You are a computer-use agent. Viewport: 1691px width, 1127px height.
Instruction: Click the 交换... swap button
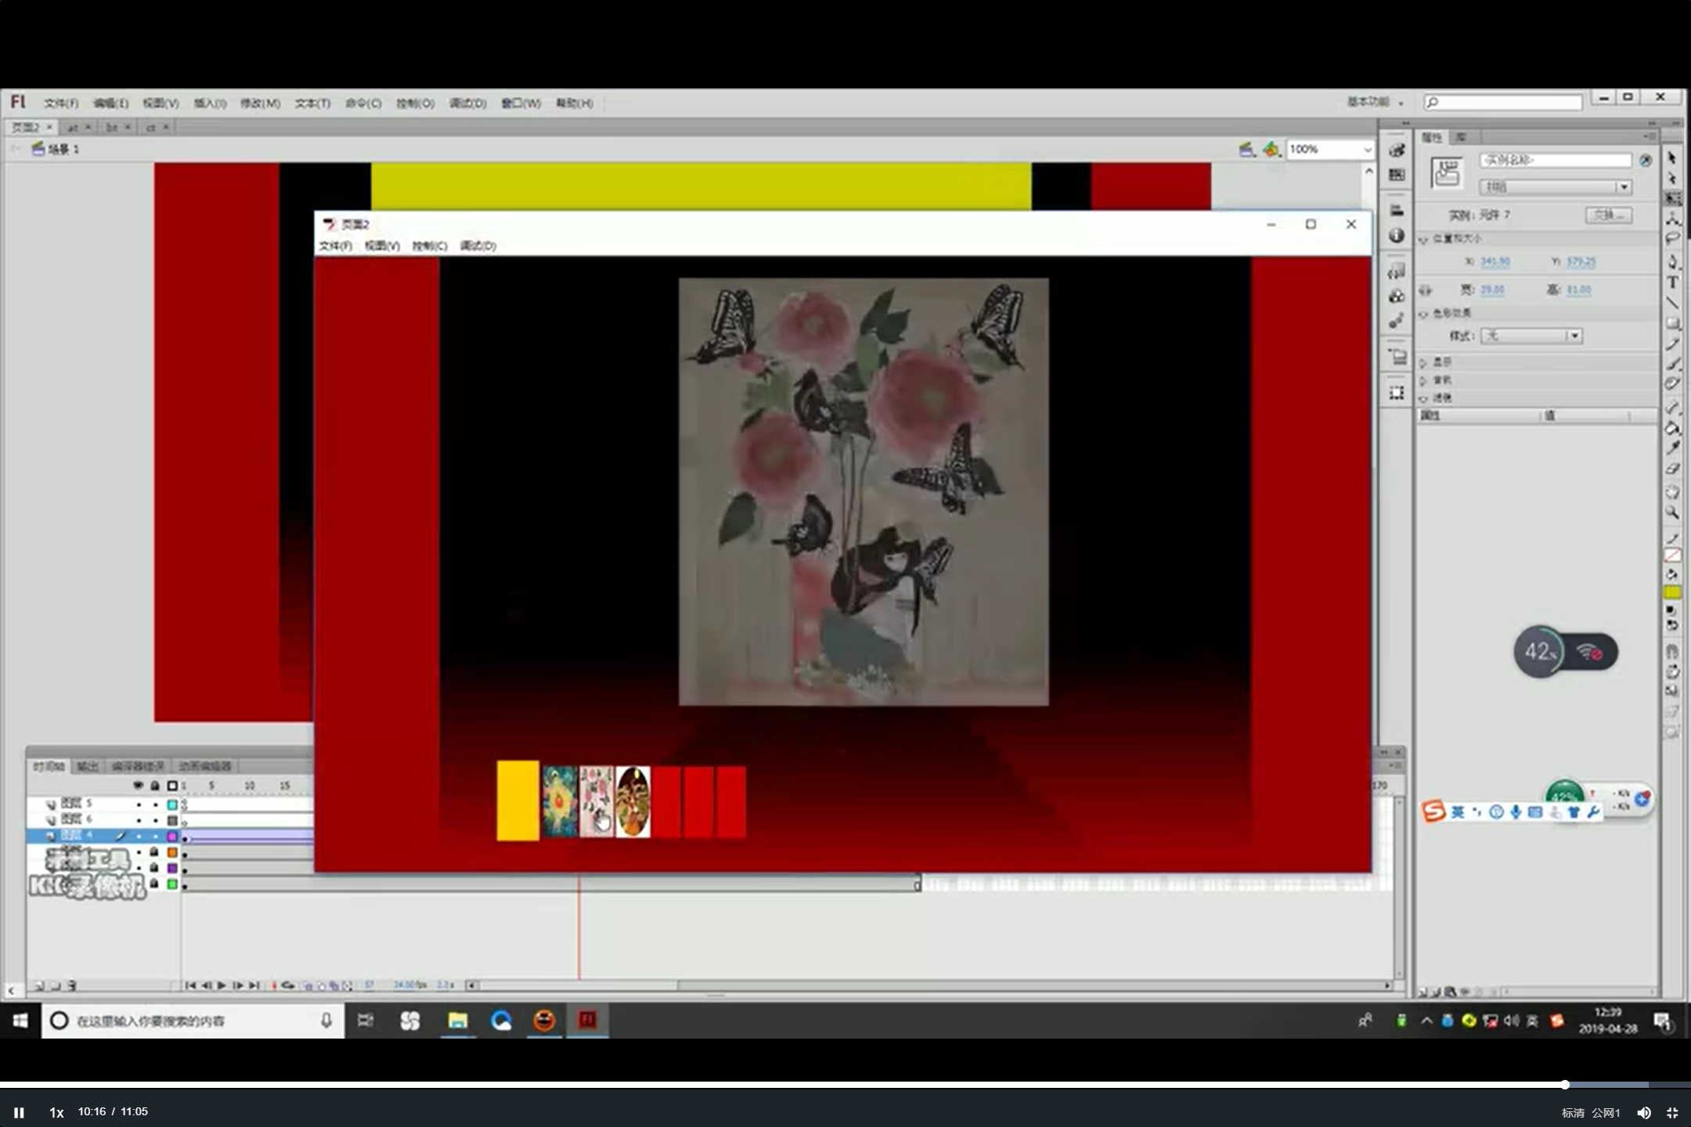tap(1608, 215)
